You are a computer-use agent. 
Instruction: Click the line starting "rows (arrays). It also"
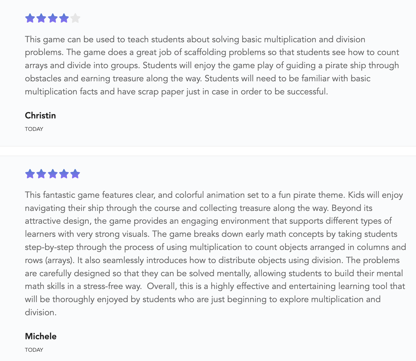pos(212,261)
